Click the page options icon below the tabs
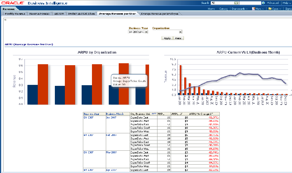The image size is (292, 173). 5,20
